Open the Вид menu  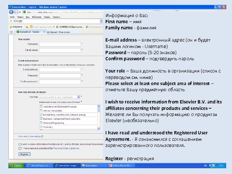[x=27, y=17]
